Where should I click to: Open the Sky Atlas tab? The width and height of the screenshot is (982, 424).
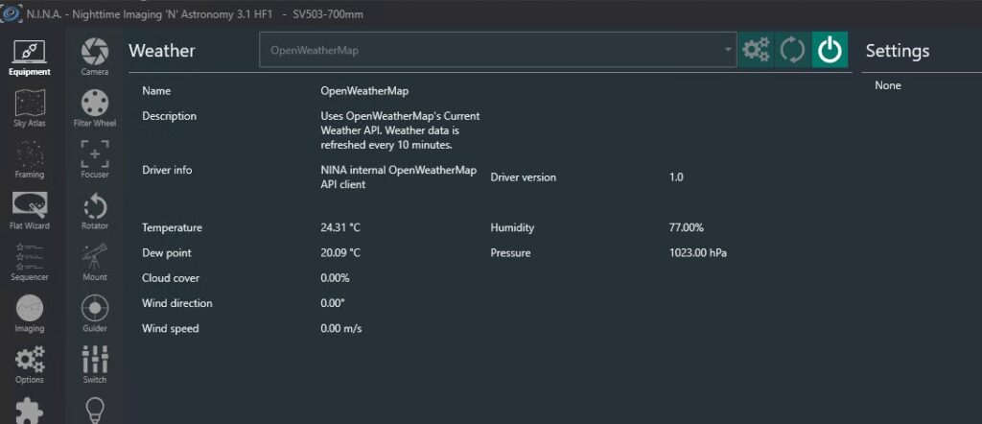pos(31,107)
